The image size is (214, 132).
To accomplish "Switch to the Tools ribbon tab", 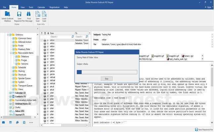I will (31, 7).
